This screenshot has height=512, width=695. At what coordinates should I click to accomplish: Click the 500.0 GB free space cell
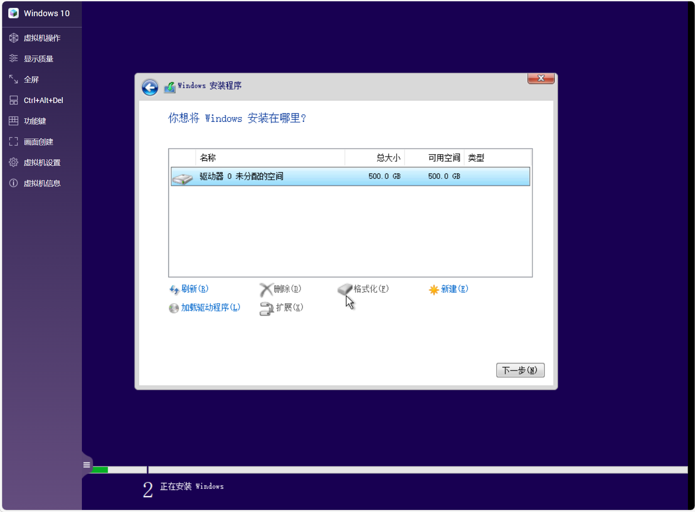click(444, 176)
